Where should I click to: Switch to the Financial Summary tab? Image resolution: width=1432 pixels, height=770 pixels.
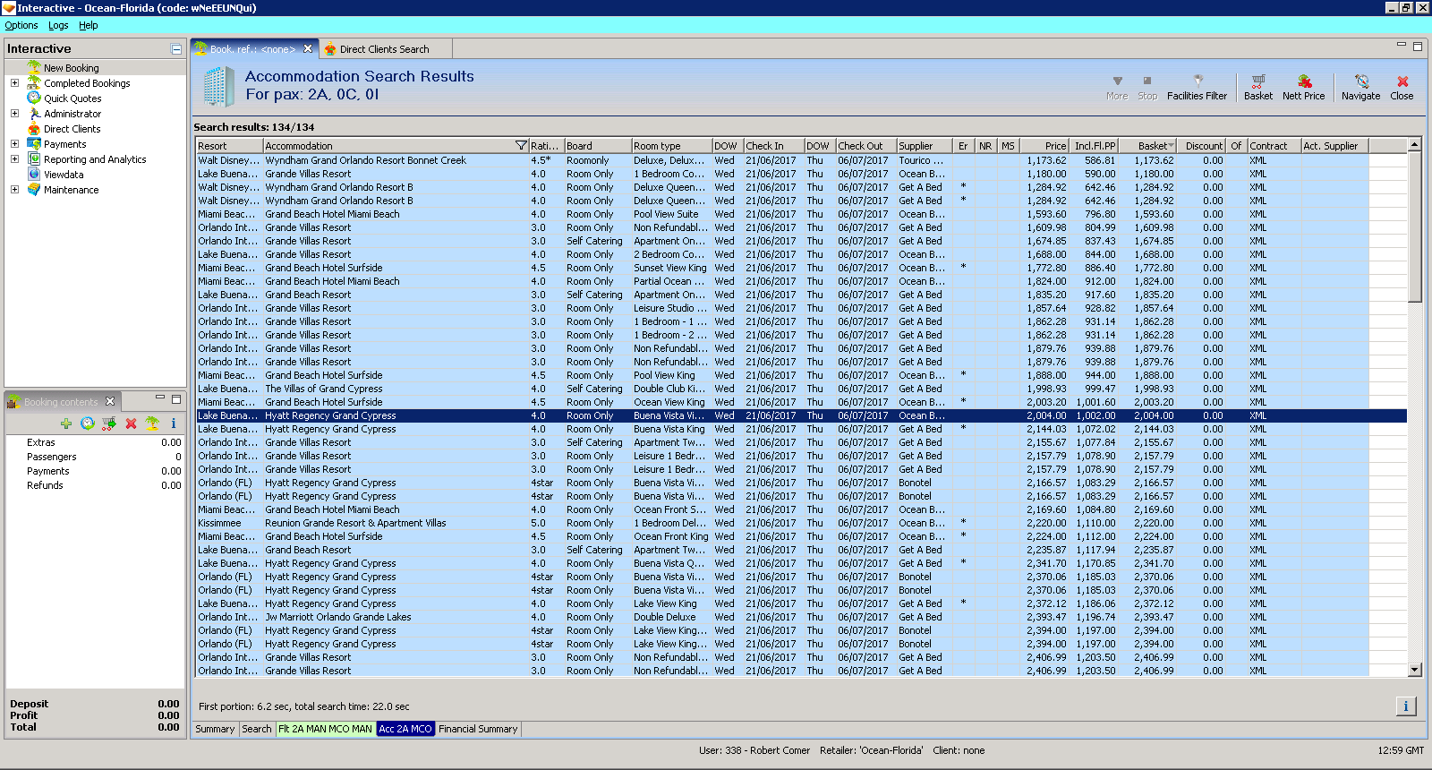[x=478, y=729]
